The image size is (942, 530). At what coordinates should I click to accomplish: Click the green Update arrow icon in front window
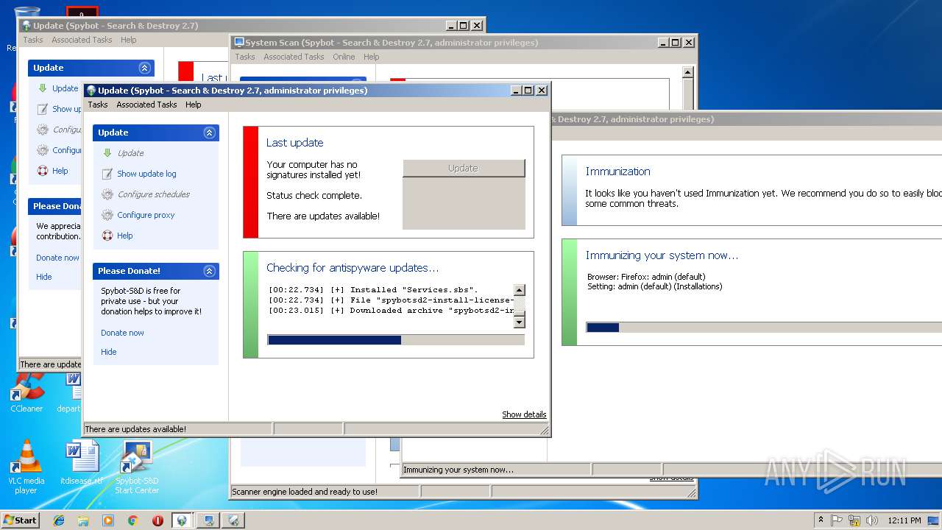107,153
